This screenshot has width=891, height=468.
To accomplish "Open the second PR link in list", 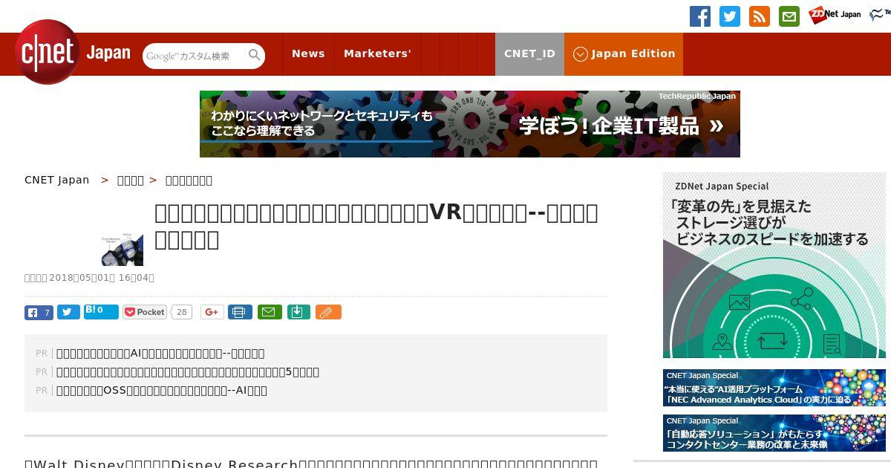I will (x=188, y=372).
